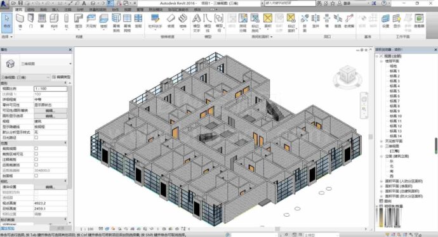Viewport: 438px width, 237px height.
Task: Switch to the Architecture (建筑) ribbon tab
Action: pos(18,10)
